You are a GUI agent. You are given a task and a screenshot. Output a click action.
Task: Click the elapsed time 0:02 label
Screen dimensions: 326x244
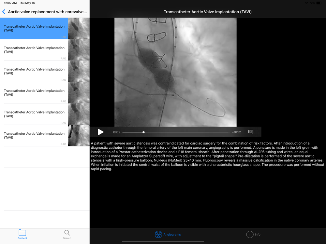tap(117, 132)
